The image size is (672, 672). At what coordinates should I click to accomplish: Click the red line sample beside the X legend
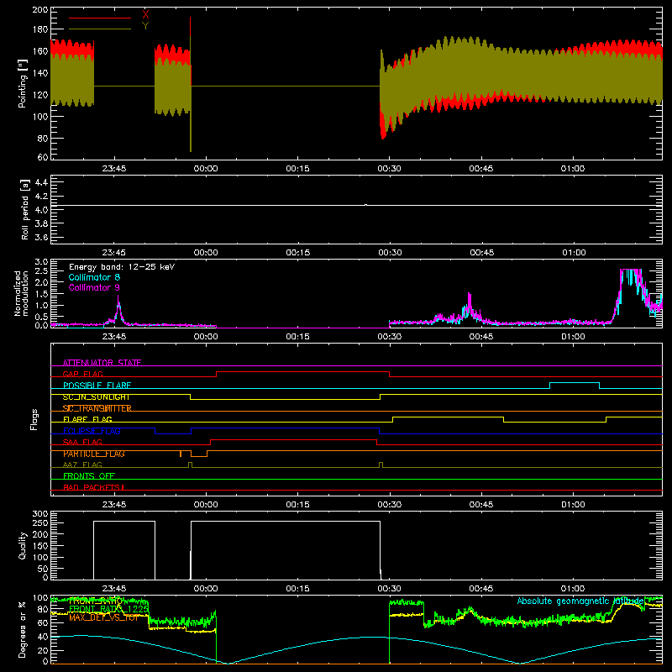click(100, 18)
